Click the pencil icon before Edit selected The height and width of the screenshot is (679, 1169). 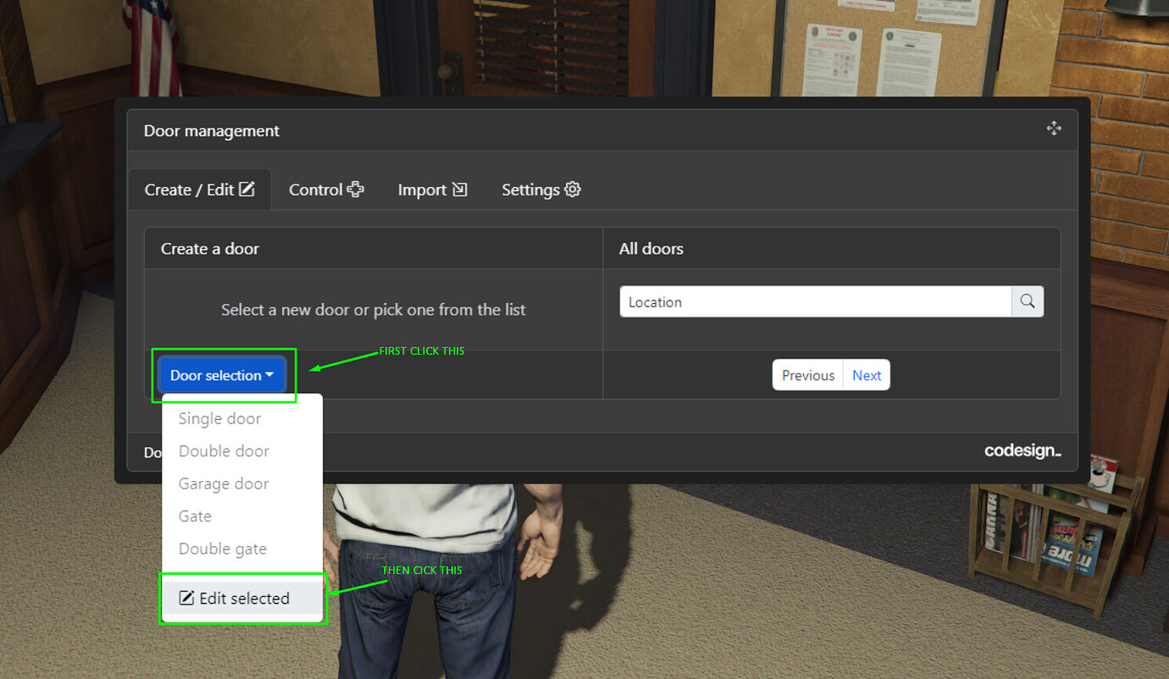(x=186, y=598)
